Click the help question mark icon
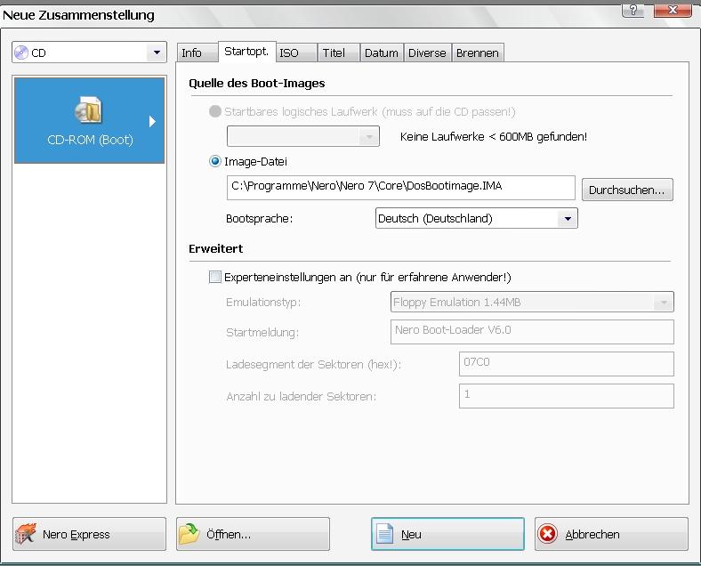 tap(633, 10)
